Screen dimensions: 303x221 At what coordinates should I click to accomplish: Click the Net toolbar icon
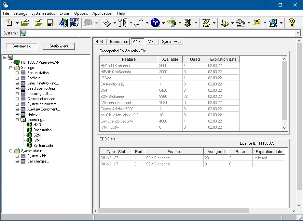(206, 23)
